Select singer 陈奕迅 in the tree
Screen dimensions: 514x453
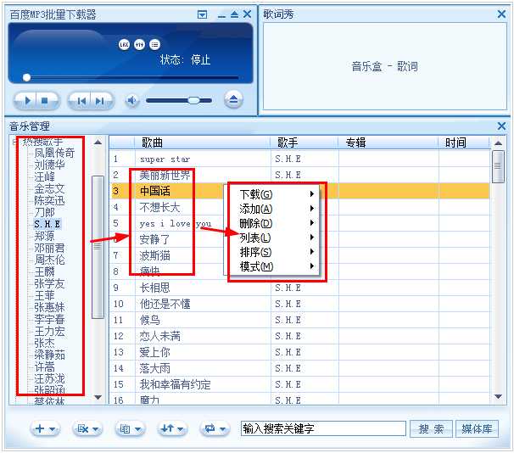(49, 200)
